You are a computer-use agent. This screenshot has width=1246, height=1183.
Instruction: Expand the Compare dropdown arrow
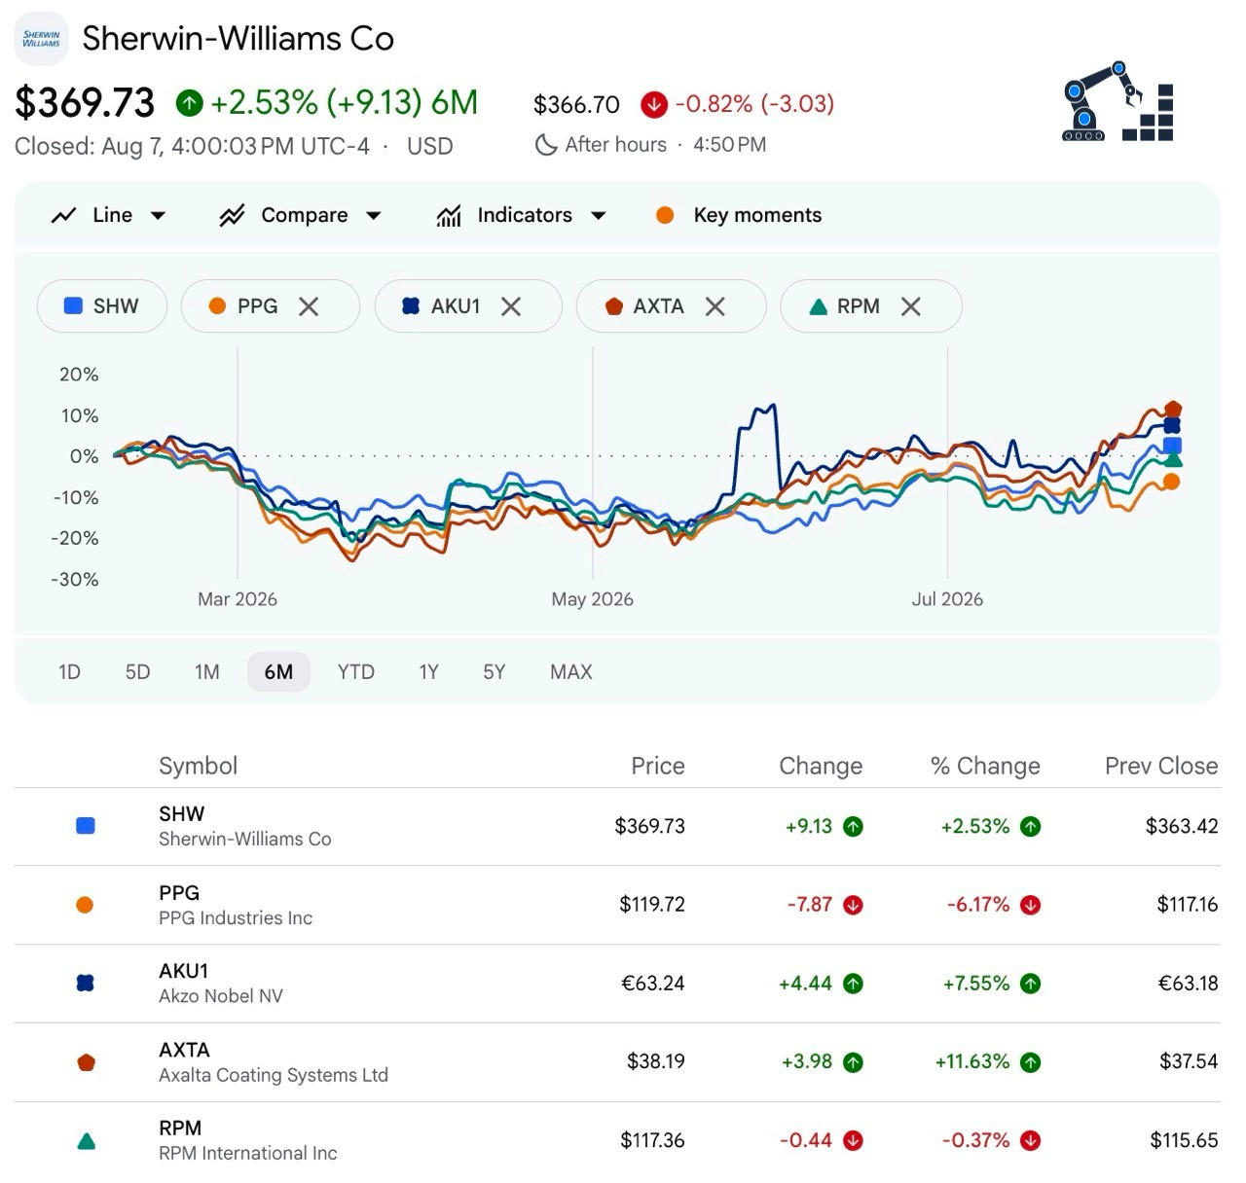[374, 215]
